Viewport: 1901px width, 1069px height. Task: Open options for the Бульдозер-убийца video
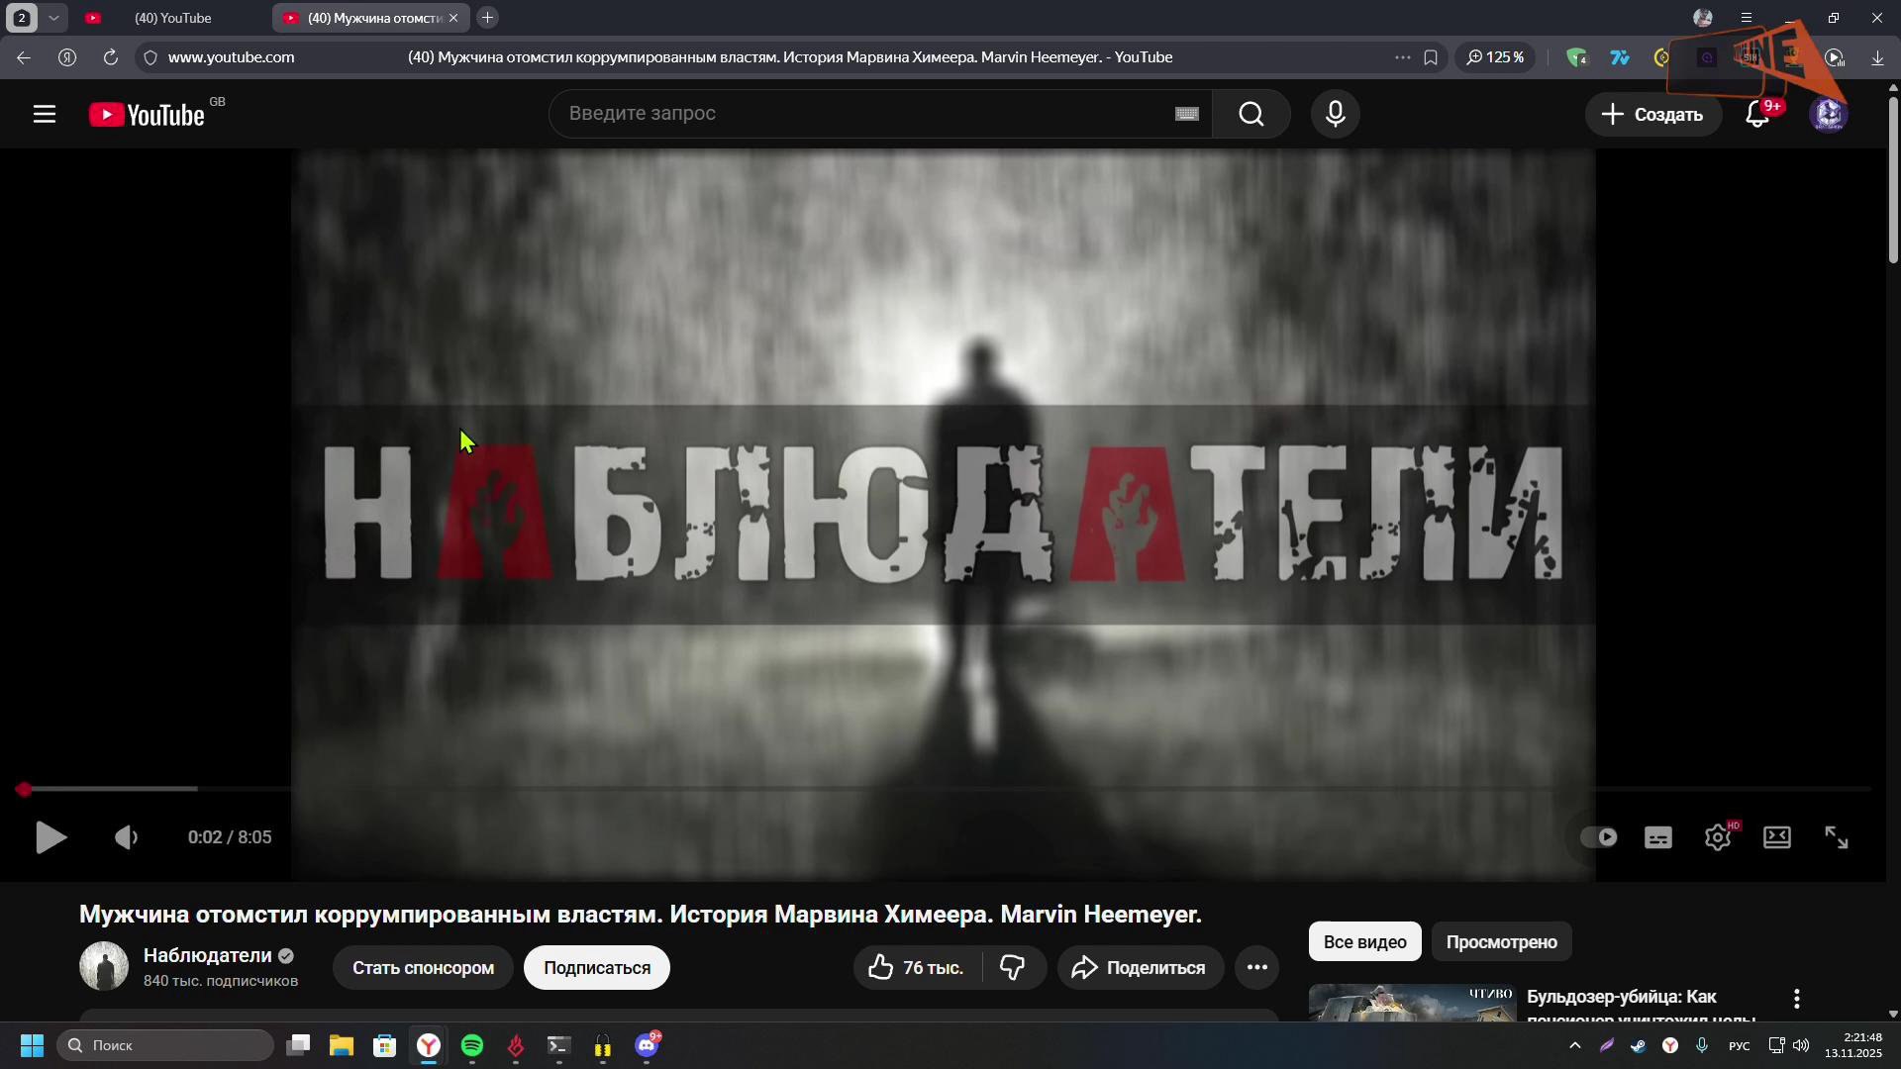coord(1796,999)
